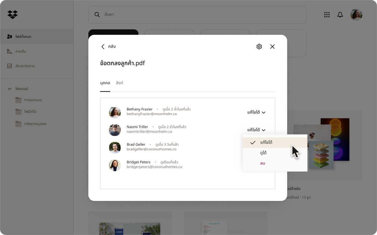The height and width of the screenshot is (235, 377).
Task: Switch to the ลิงก์ tab
Action: (120, 83)
